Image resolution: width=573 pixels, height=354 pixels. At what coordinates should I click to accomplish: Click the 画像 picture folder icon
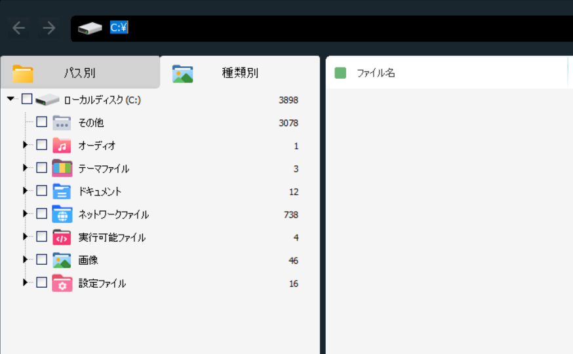click(62, 260)
